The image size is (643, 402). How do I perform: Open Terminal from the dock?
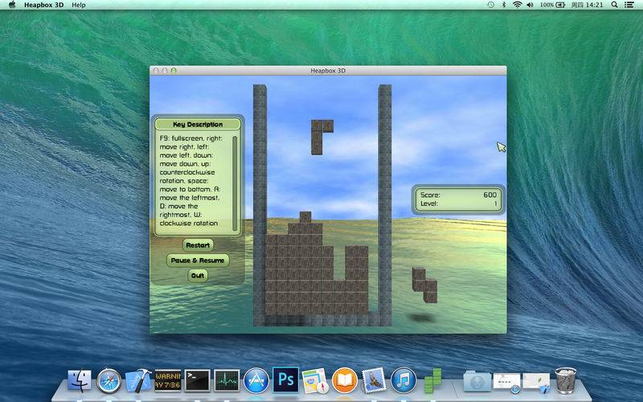(x=197, y=379)
